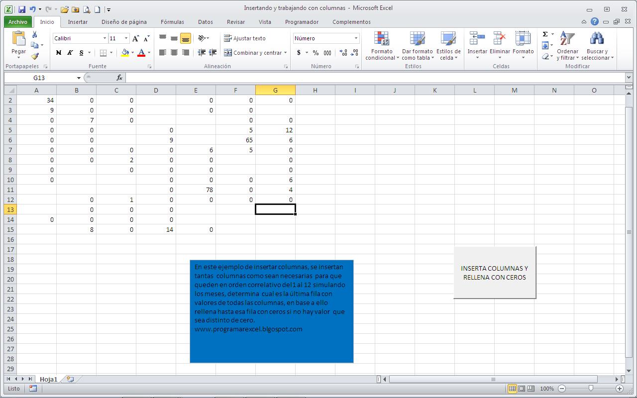The width and height of the screenshot is (637, 398).
Task: Switch to the Diseño de página tab
Action: tap(124, 22)
